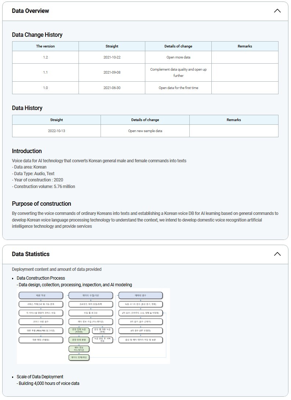The image size is (291, 400).
Task: Collapse the Data Statistics section chevron
Action: (277, 254)
